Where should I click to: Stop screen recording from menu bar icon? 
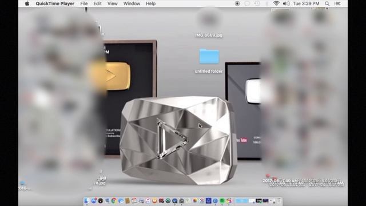237,3
